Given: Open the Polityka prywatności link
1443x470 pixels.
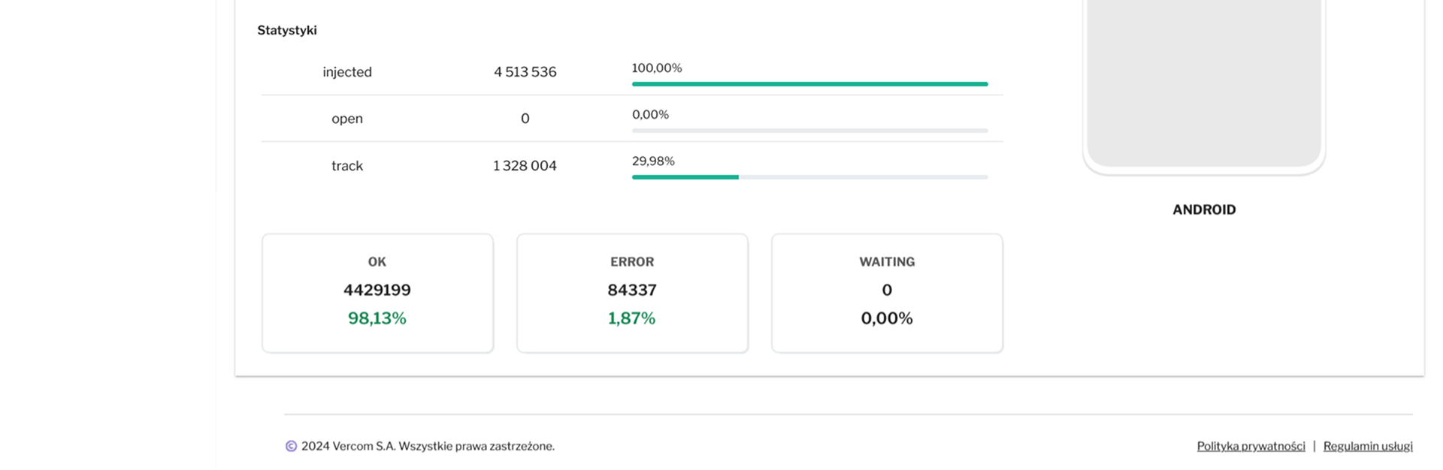Looking at the screenshot, I should [1251, 446].
